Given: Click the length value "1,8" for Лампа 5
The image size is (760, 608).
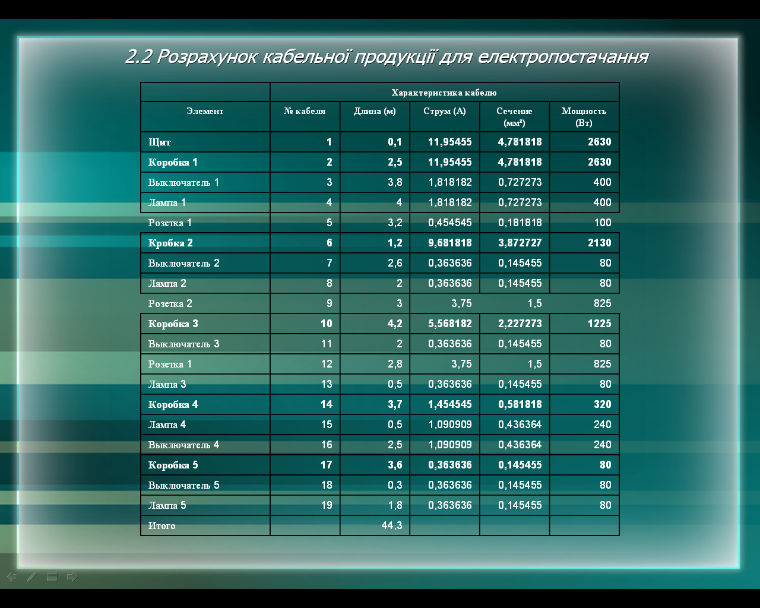Looking at the screenshot, I should click(395, 506).
